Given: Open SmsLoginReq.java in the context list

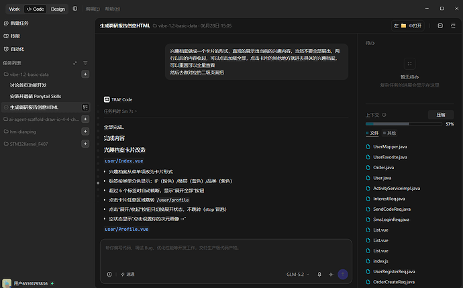Looking at the screenshot, I should (x=391, y=220).
